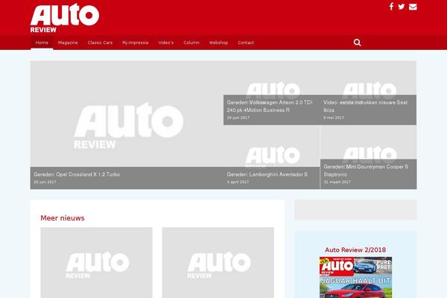Click the Meer nieuws heading
This screenshot has height=298, width=447.
point(63,218)
